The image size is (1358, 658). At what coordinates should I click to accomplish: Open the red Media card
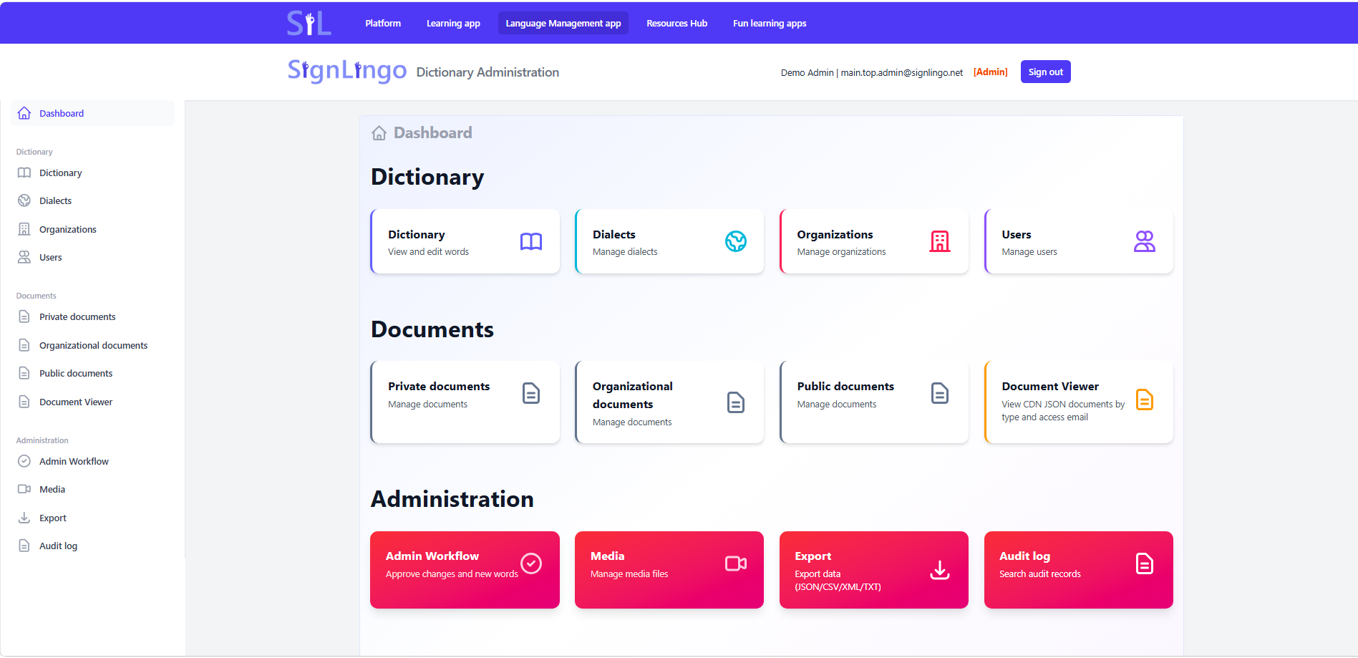pyautogui.click(x=669, y=570)
